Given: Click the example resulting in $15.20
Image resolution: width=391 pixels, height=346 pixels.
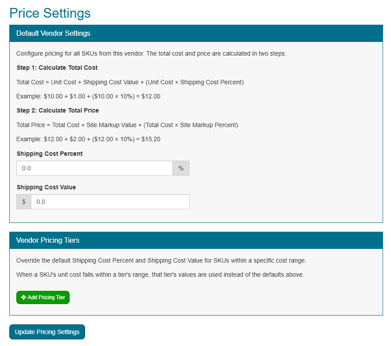Looking at the screenshot, I should (88, 139).
